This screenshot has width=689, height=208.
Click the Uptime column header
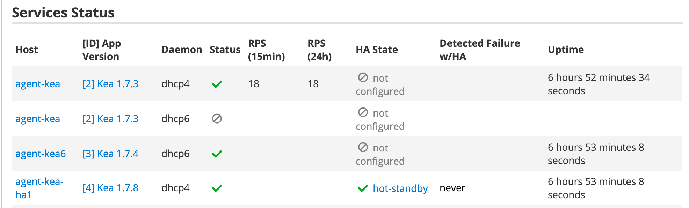(566, 50)
